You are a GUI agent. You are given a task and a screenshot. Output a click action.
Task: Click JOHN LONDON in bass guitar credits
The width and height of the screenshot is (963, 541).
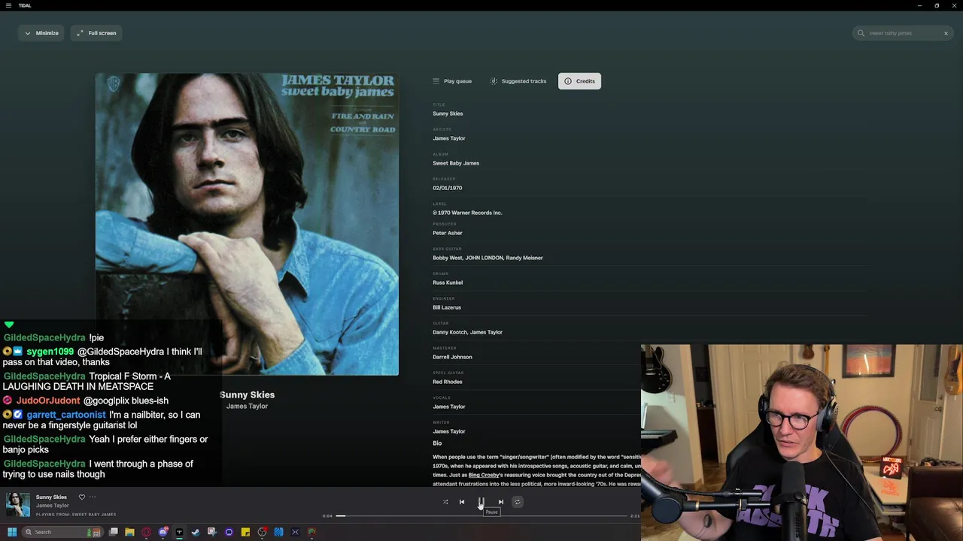pyautogui.click(x=483, y=258)
